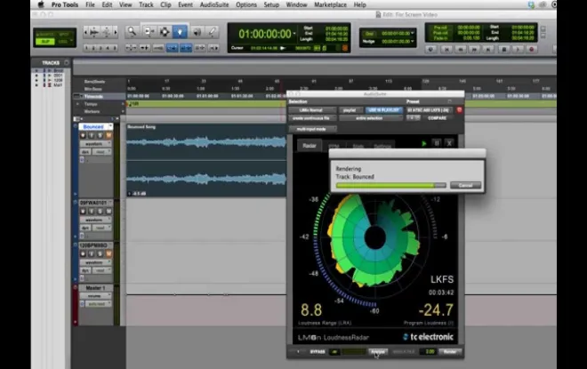This screenshot has width=587, height=369.
Task: Toggle USE IN PLAYLIST button
Action: pos(384,110)
